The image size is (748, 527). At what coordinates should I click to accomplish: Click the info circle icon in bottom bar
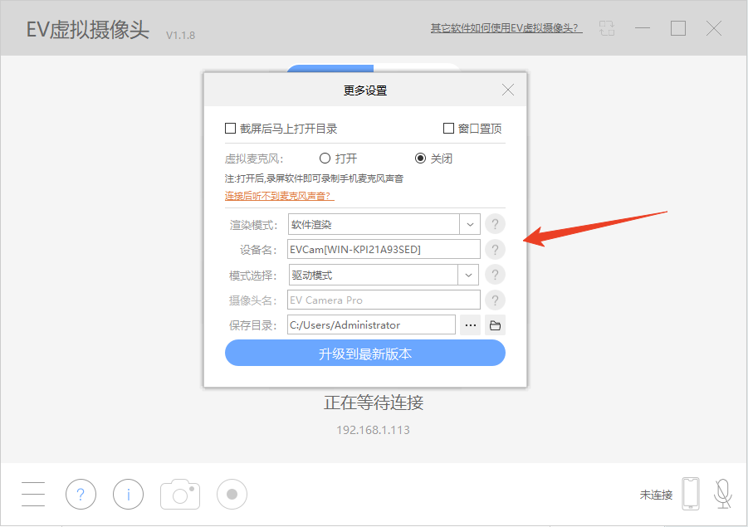pyautogui.click(x=129, y=495)
